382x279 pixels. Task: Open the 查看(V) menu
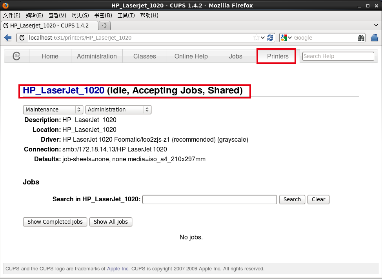point(57,15)
